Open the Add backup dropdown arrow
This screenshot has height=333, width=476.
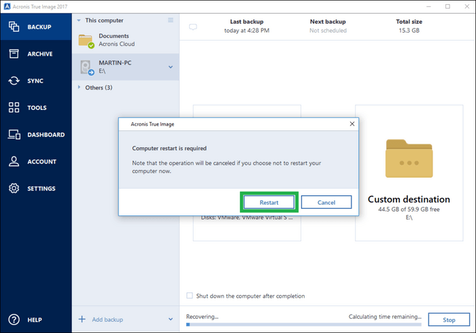[x=171, y=319]
